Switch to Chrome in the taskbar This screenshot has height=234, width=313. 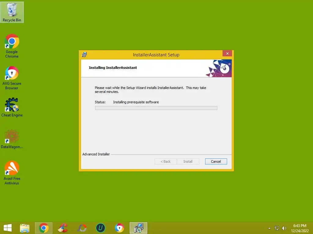point(44,228)
